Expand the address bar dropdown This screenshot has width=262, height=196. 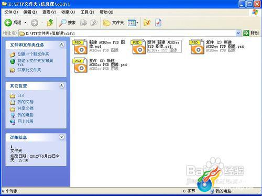tap(238, 33)
